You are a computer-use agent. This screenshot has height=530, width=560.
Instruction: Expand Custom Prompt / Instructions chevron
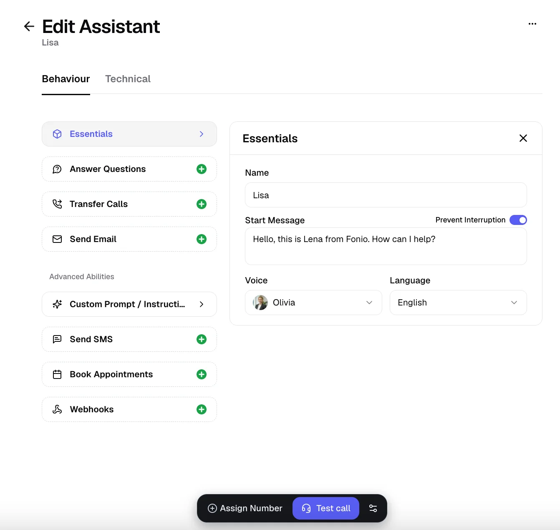pyautogui.click(x=202, y=304)
